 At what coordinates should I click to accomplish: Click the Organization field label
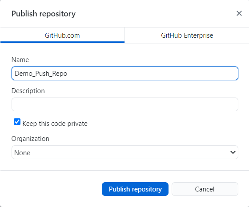pos(30,139)
